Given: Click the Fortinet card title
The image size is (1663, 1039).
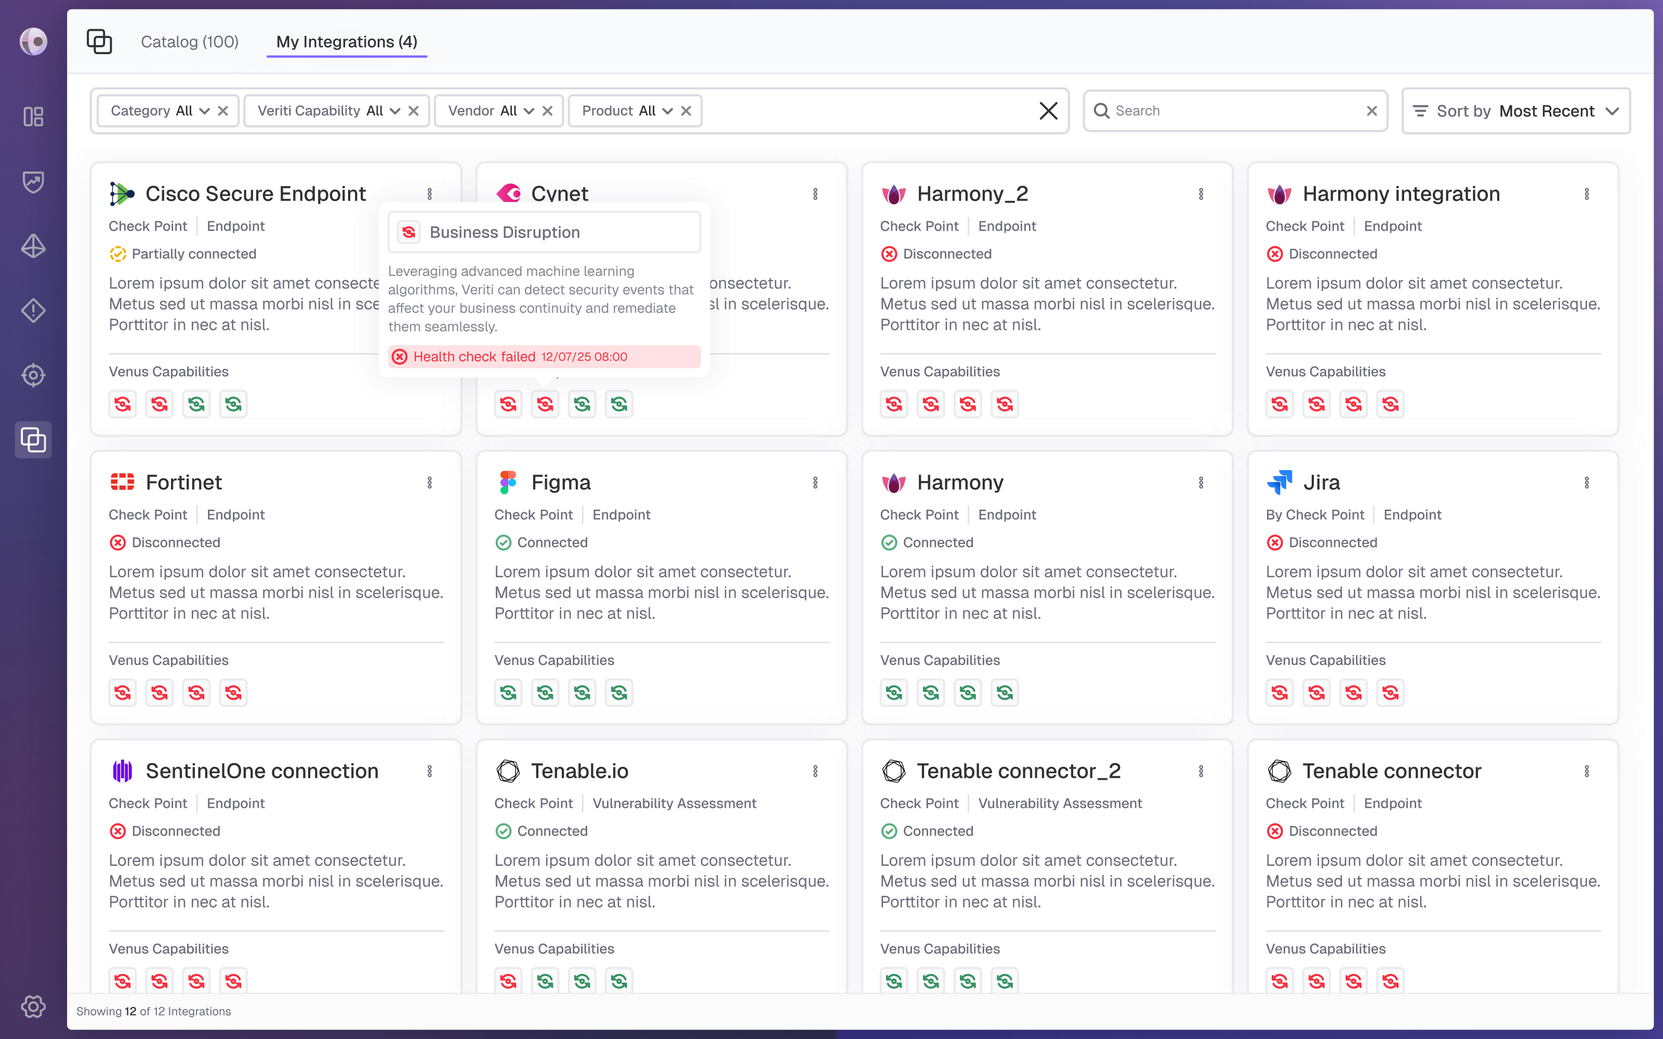Looking at the screenshot, I should pos(183,483).
